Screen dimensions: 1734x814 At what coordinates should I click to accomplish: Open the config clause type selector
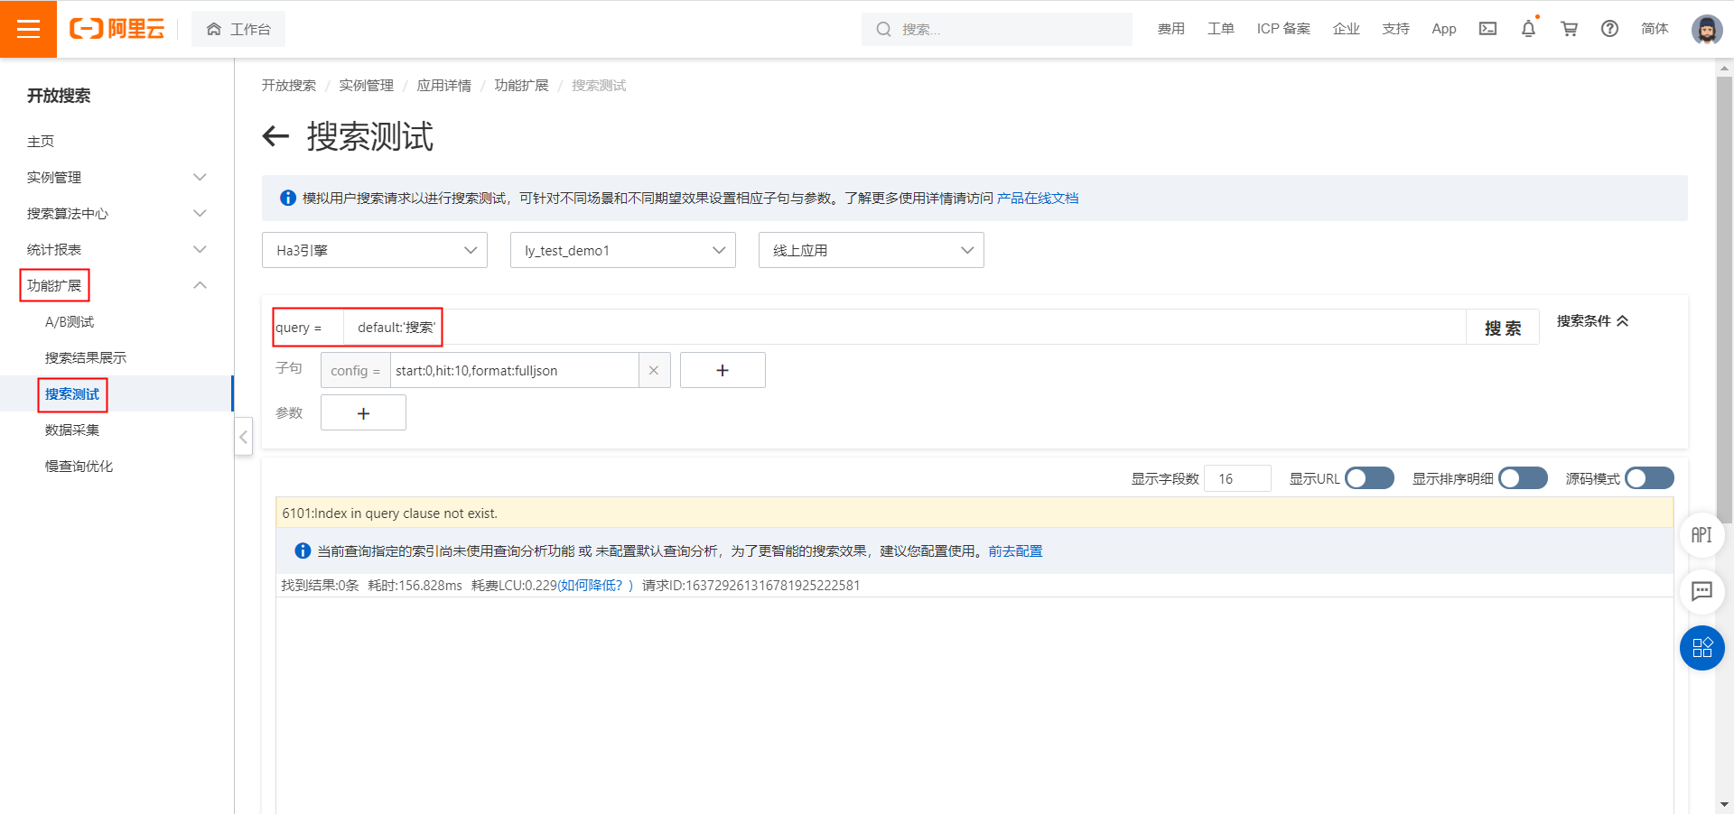[x=356, y=370]
